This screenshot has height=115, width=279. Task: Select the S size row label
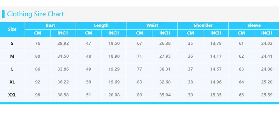click(x=12, y=43)
